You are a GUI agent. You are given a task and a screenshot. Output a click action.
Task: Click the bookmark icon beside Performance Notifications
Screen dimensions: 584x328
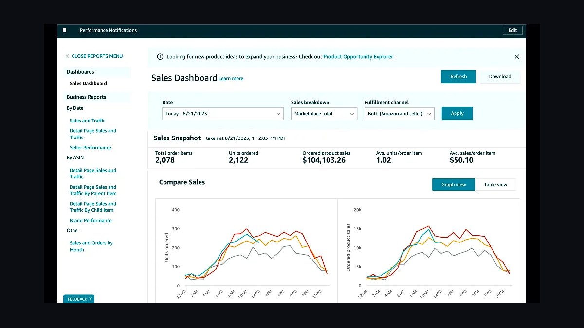[64, 30]
